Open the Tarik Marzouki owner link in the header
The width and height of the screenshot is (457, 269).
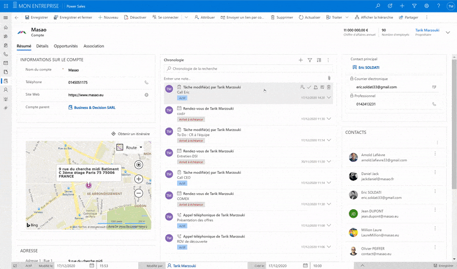427,30
